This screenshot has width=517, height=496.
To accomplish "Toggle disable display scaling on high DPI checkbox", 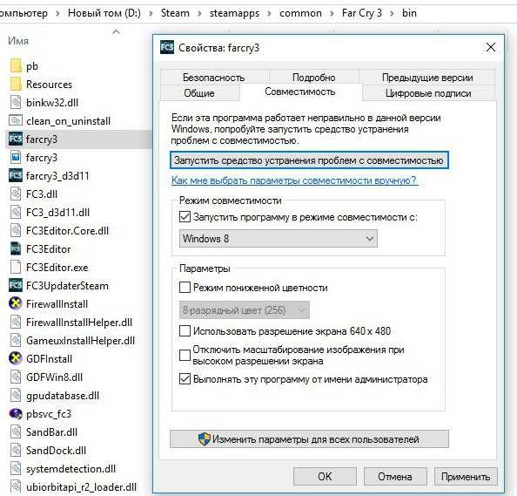I will pyautogui.click(x=185, y=356).
